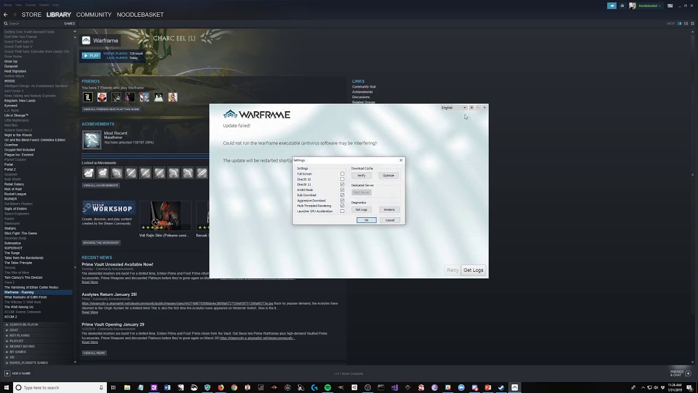Uncheck the 64-Bit Mode checkbox
The image size is (698, 393).
pos(342,190)
